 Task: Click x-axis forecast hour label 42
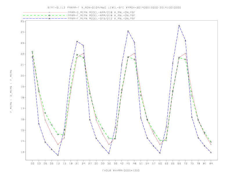[x=122, y=163]
